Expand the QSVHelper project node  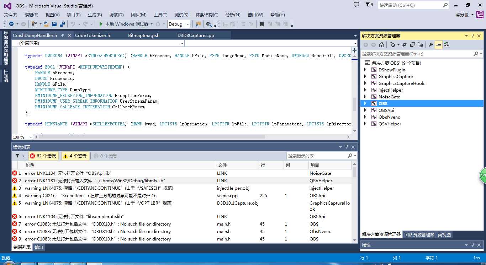365,124
